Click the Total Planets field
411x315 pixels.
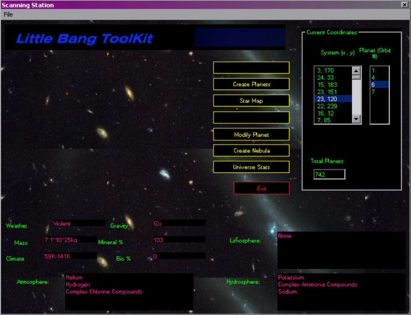tap(330, 174)
